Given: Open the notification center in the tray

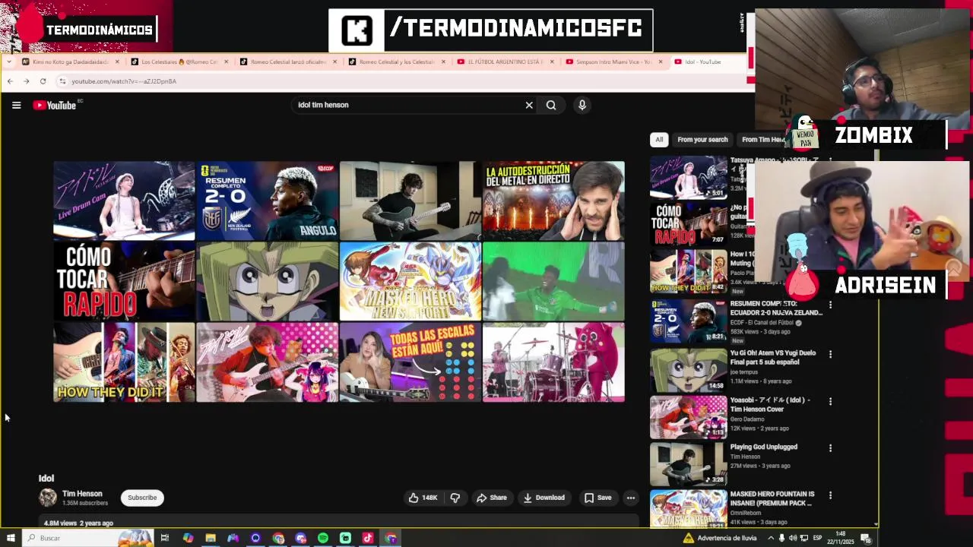Looking at the screenshot, I should [866, 538].
